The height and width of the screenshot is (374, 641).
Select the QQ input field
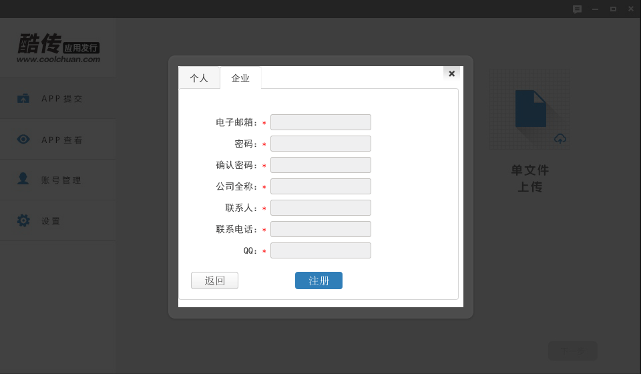coord(321,250)
